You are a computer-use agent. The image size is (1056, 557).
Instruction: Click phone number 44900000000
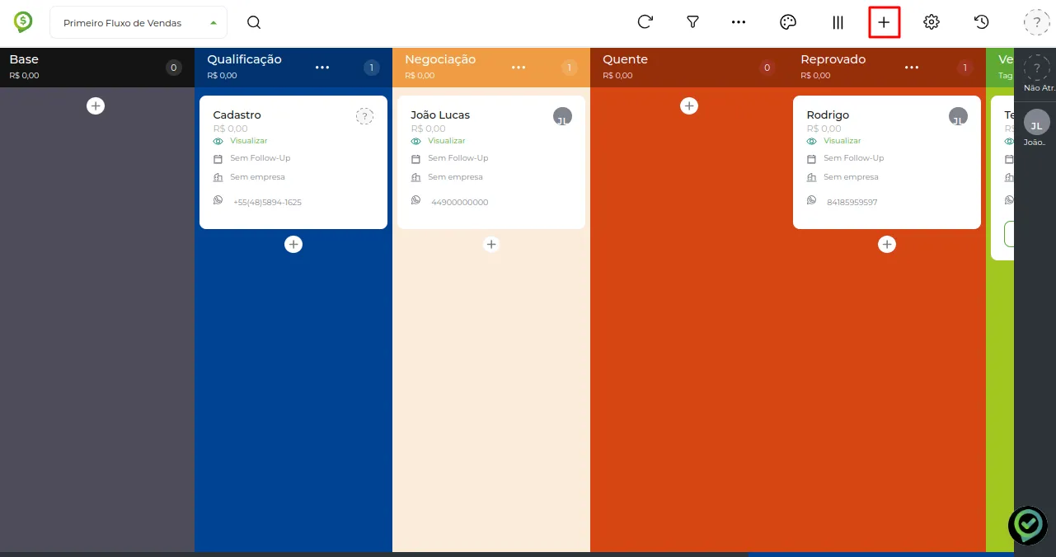(460, 203)
